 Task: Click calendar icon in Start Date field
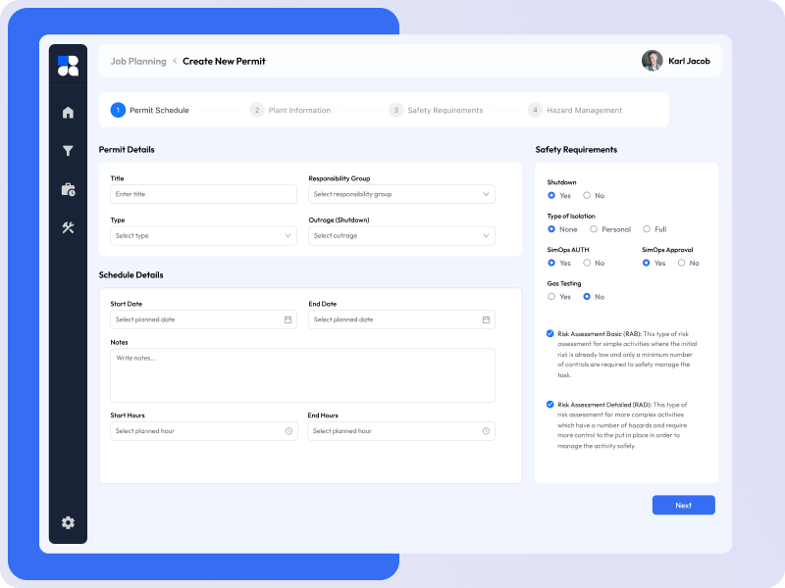(288, 319)
